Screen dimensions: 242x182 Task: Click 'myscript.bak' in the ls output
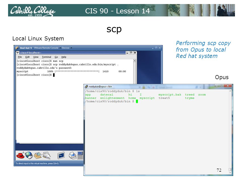click(x=170, y=95)
